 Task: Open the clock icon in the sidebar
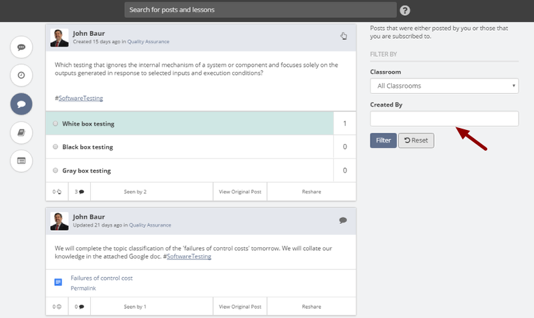tap(21, 75)
